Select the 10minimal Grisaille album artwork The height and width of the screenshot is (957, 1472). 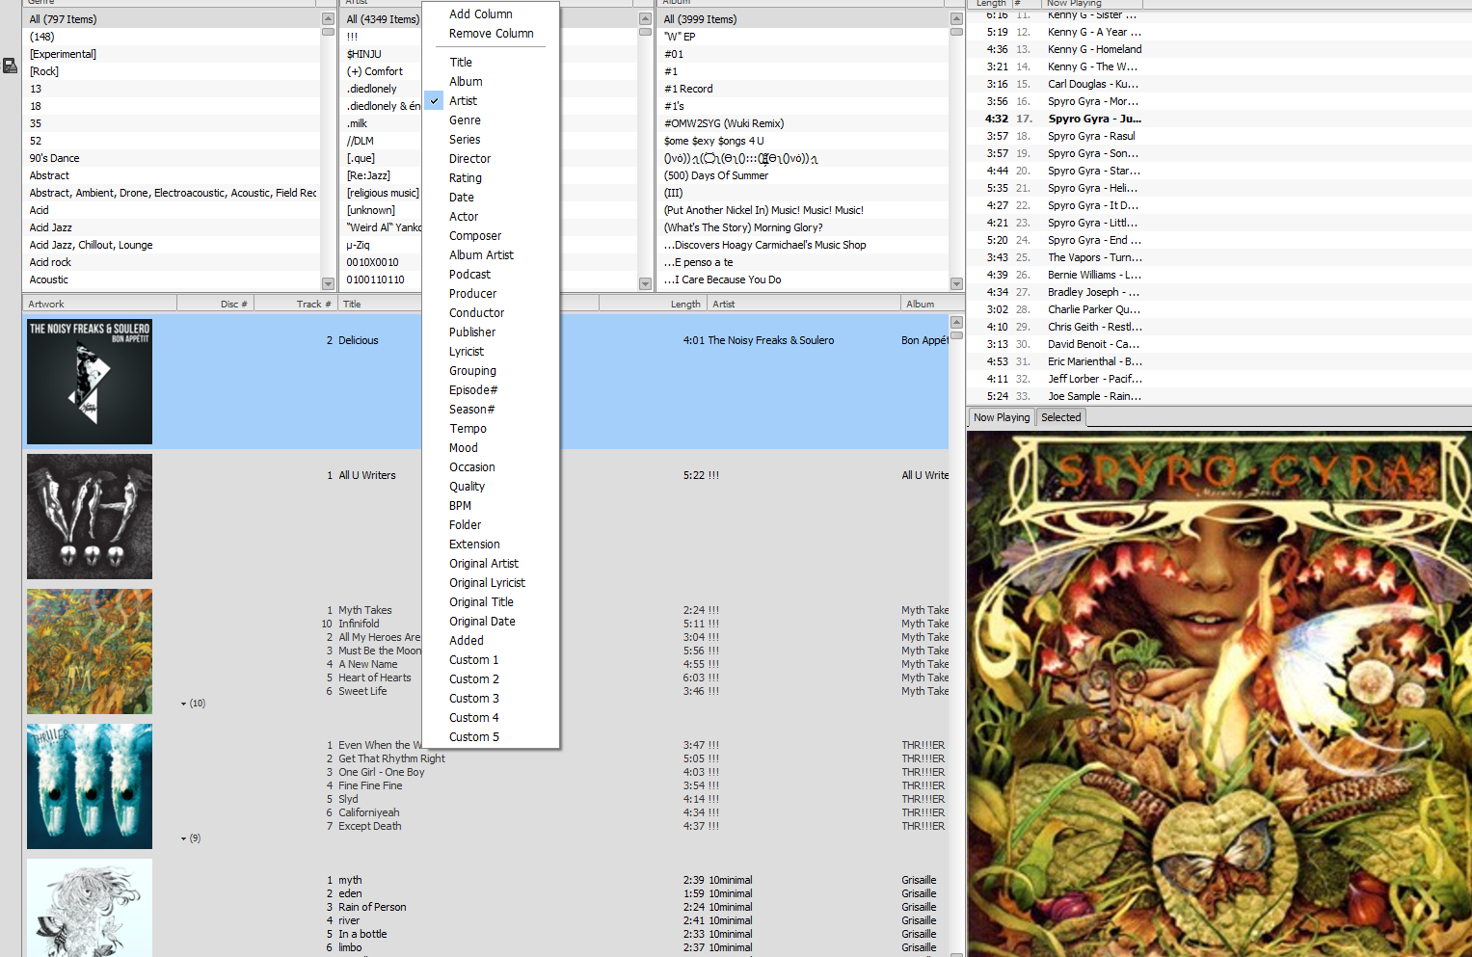tap(90, 908)
